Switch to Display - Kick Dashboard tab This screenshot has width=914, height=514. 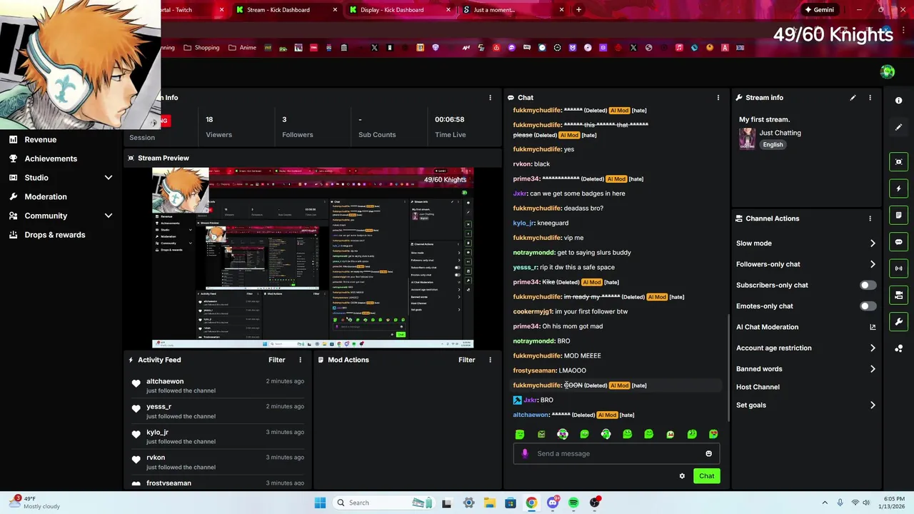tap(398, 10)
